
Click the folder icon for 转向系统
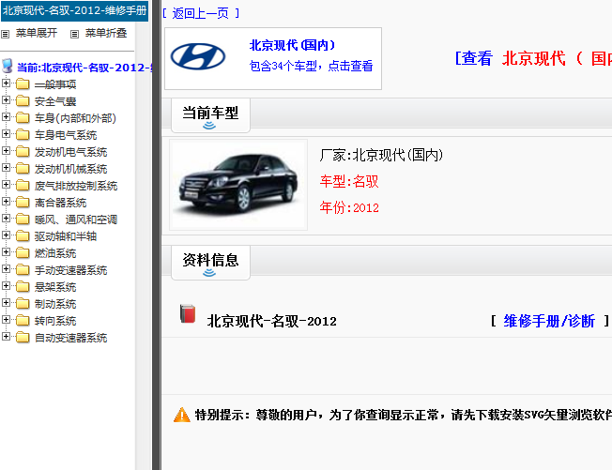click(23, 321)
